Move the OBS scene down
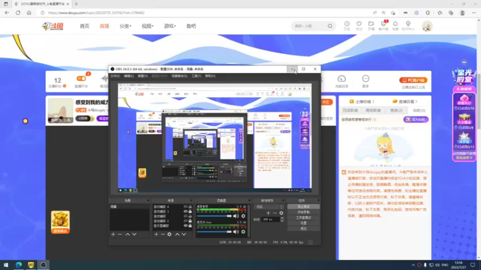 [134, 234]
